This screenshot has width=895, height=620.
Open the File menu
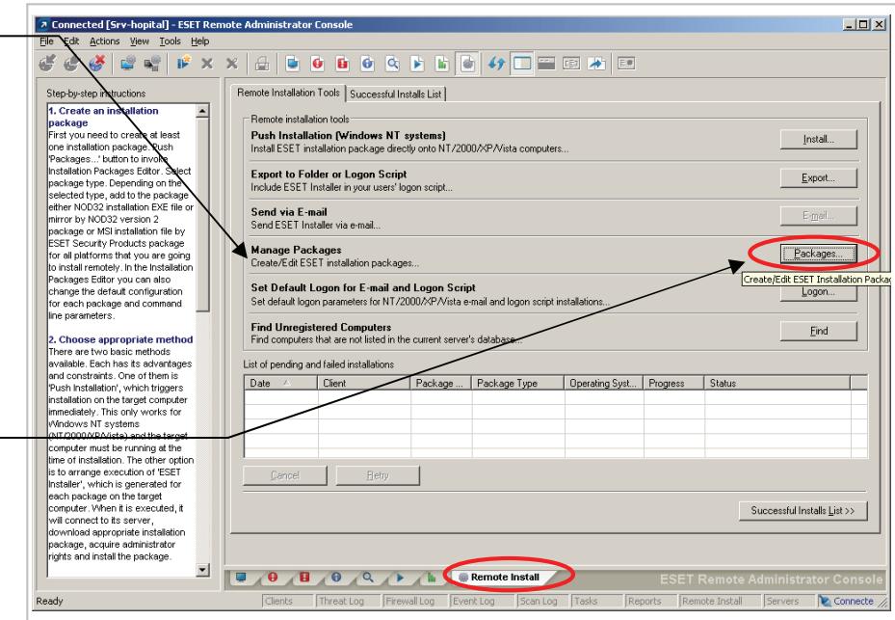tap(46, 41)
